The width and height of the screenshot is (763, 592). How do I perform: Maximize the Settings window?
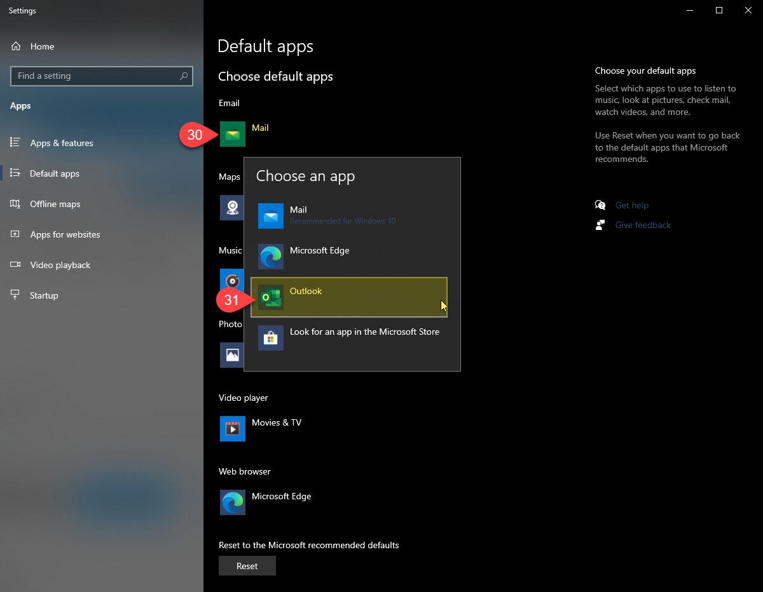tap(719, 10)
